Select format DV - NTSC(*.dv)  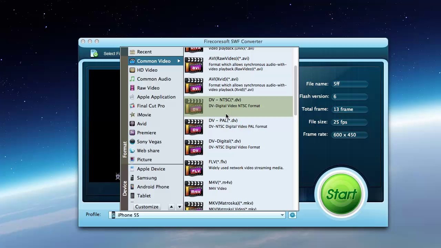[x=238, y=106]
